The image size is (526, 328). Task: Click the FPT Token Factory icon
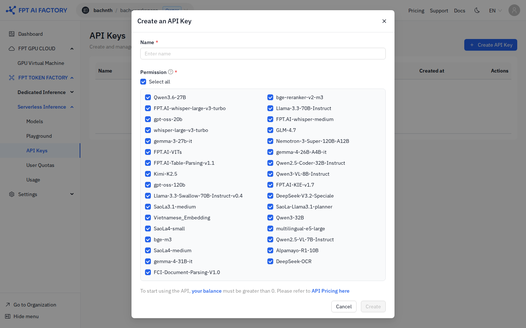[x=12, y=78]
